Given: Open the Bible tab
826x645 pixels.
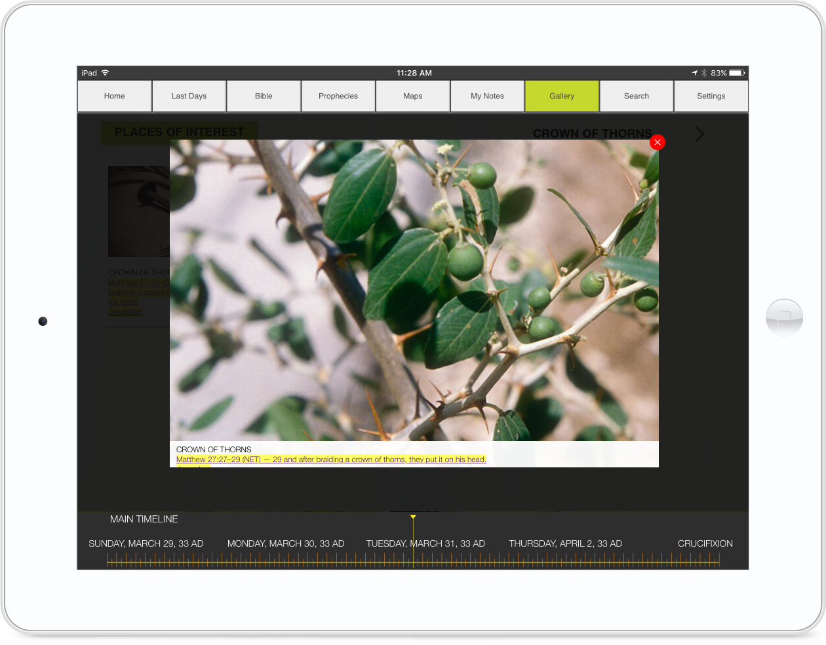Looking at the screenshot, I should tap(264, 96).
